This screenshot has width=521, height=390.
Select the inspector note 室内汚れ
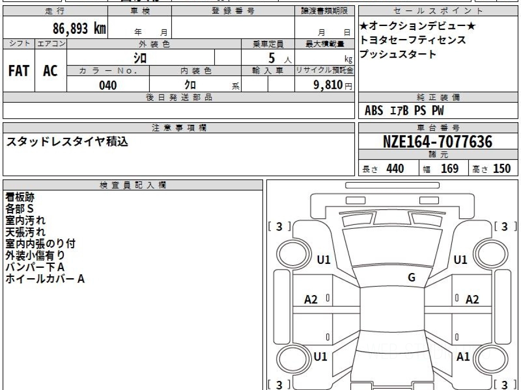pos(25,221)
